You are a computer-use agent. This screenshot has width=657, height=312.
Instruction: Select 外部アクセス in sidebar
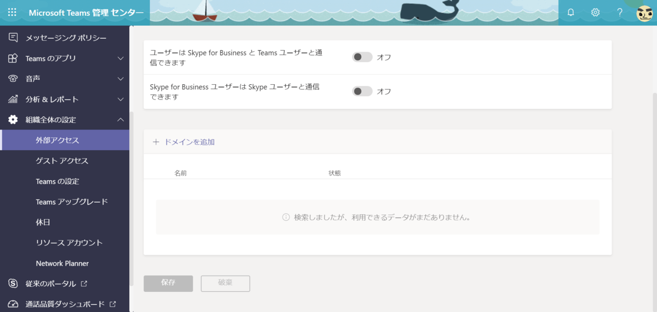(x=65, y=140)
